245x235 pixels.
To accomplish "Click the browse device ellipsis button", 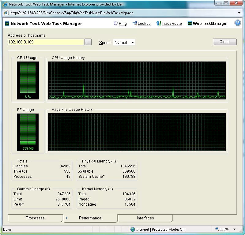I will pos(88,42).
